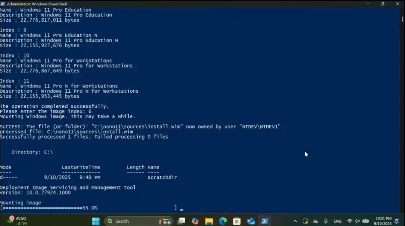Launch Microsoft Edge browser
405x226 pixels.
[x=223, y=221]
